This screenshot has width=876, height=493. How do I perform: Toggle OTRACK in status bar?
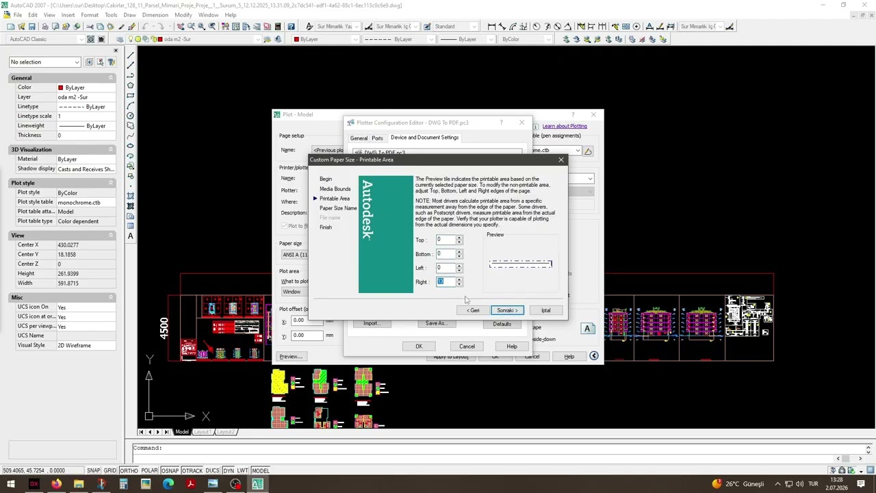[x=192, y=470]
